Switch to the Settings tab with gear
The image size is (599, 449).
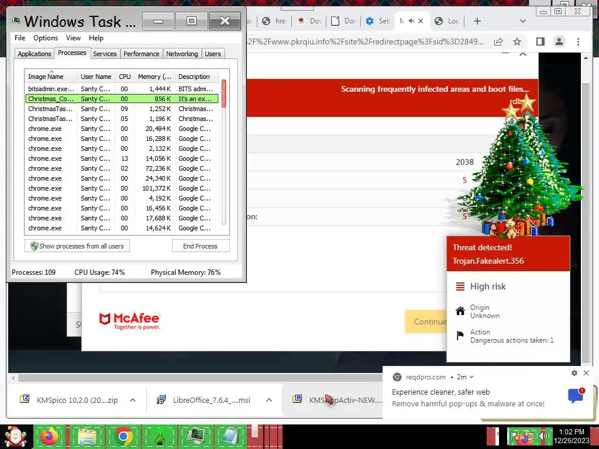click(x=377, y=21)
